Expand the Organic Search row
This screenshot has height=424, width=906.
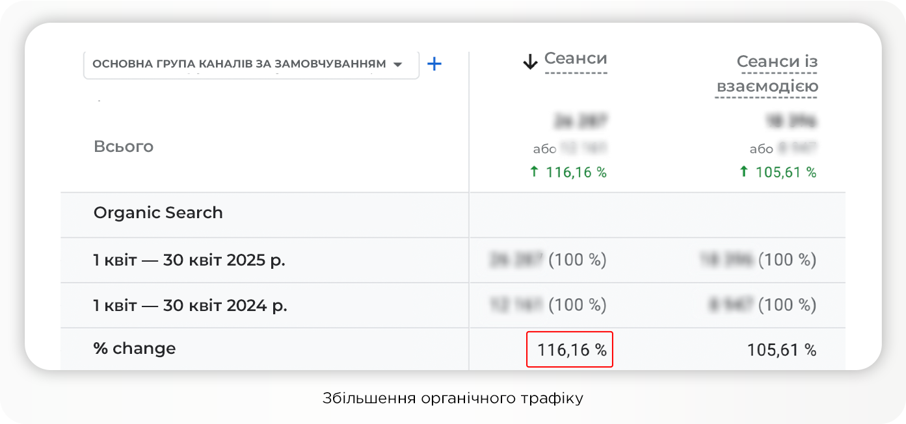click(159, 213)
